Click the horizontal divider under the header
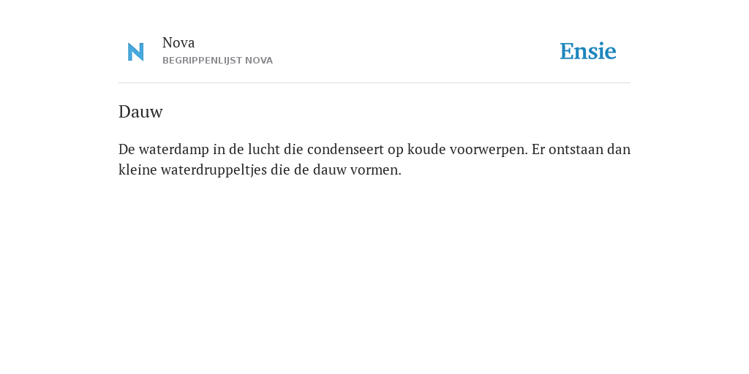Image resolution: width=749 pixels, height=374 pixels. coord(374,83)
